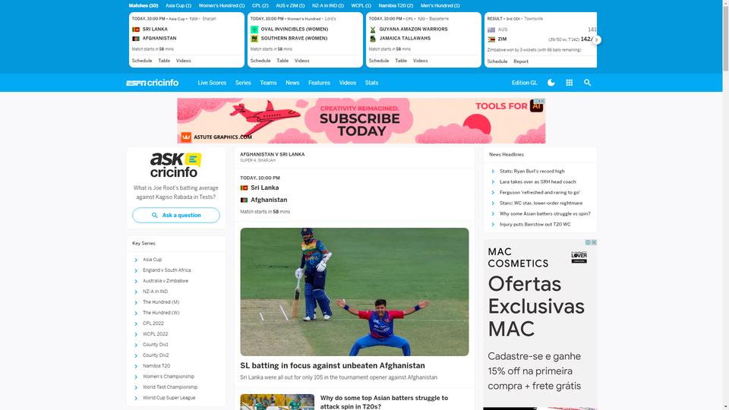This screenshot has height=410, width=729.
Task: Open Edition GL selector
Action: (525, 83)
